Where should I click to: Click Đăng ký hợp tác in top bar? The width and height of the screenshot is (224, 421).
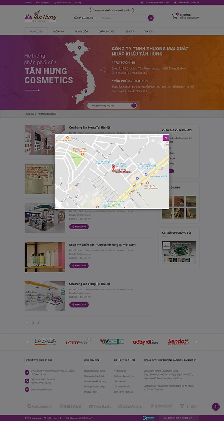pyautogui.click(x=42, y=2)
